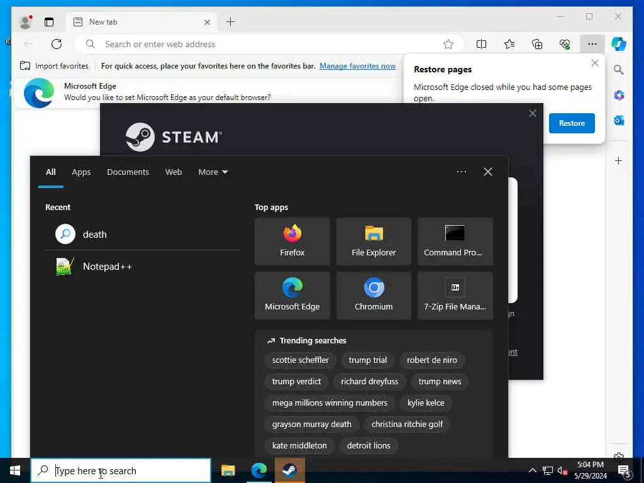The image size is (644, 483).
Task: Search trending 'christina ritchie golf'
Action: [x=407, y=425]
